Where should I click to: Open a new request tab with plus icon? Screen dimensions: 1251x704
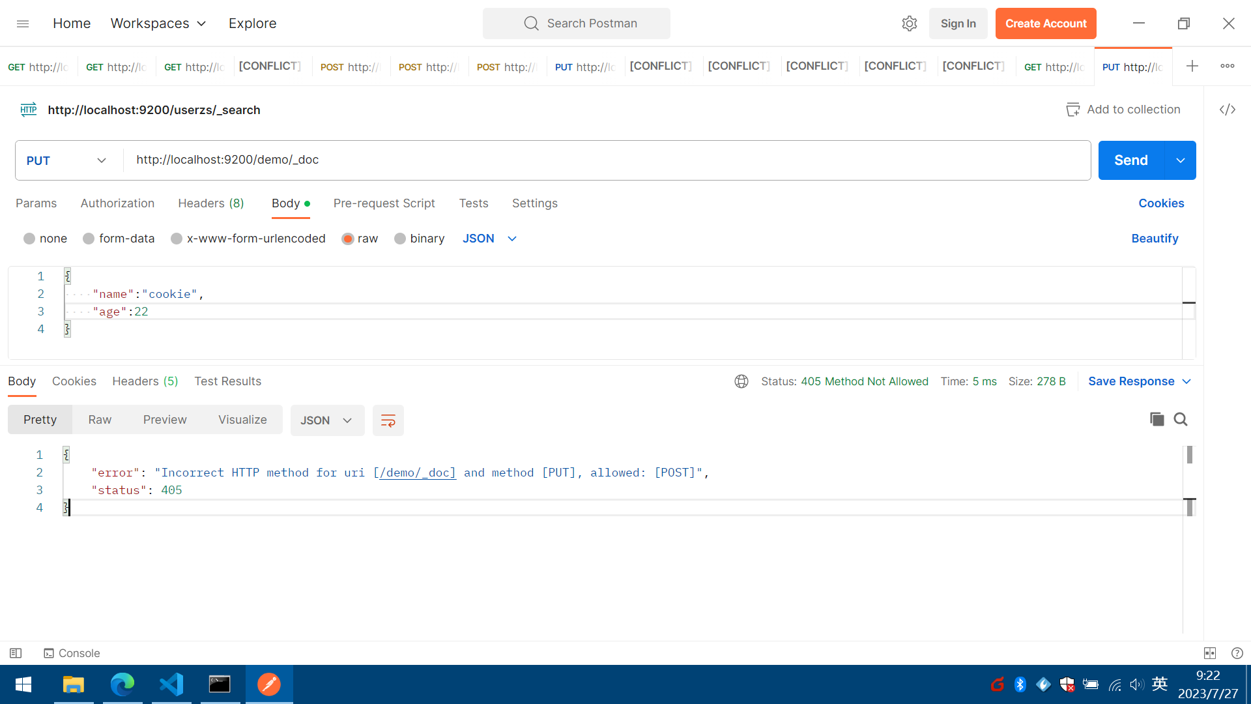point(1192,66)
